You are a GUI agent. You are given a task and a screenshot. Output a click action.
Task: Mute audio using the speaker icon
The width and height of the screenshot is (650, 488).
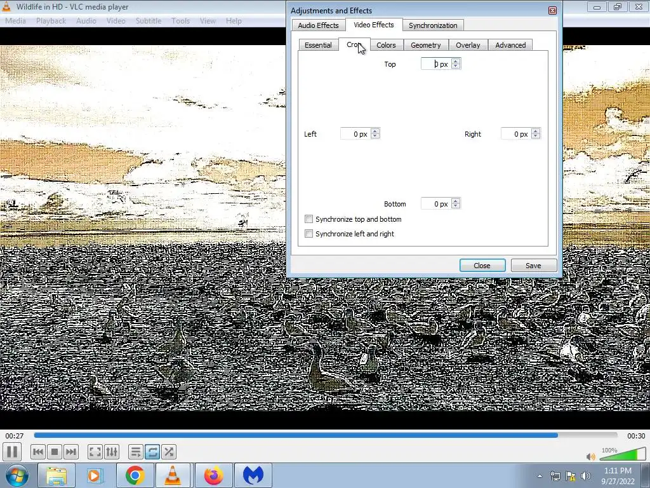[591, 456]
